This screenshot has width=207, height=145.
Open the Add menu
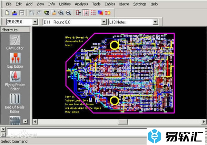coord(29,4)
